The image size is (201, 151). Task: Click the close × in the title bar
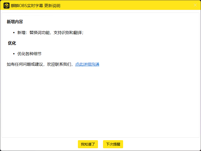click(195, 5)
